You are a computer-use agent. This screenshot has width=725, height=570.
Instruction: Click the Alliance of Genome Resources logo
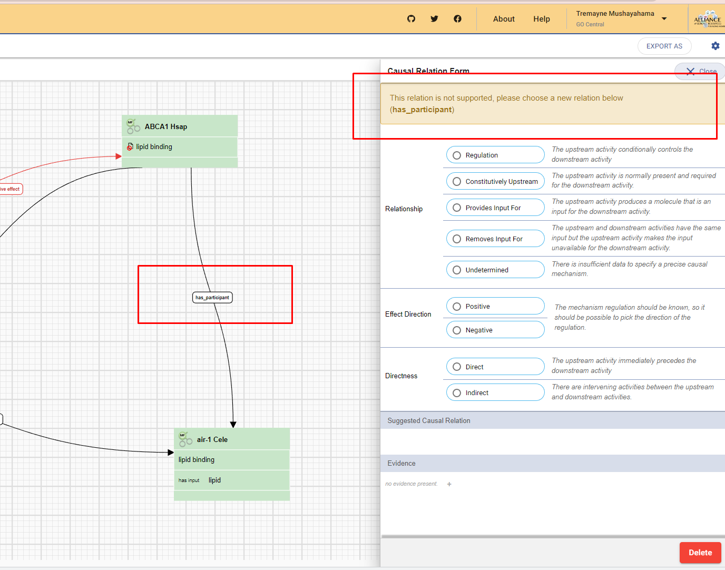tap(708, 17)
